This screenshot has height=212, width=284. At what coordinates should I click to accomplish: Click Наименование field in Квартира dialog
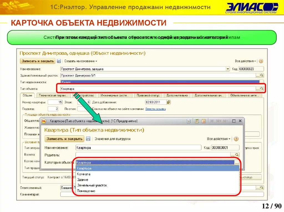click(138, 148)
